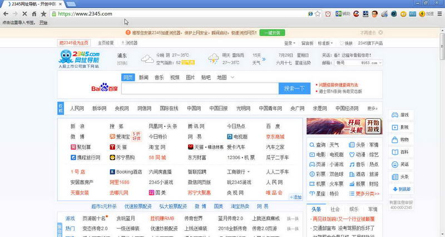Click the 笑话 smiley face sidebar icon
445x237 pixels.
coord(400,164)
